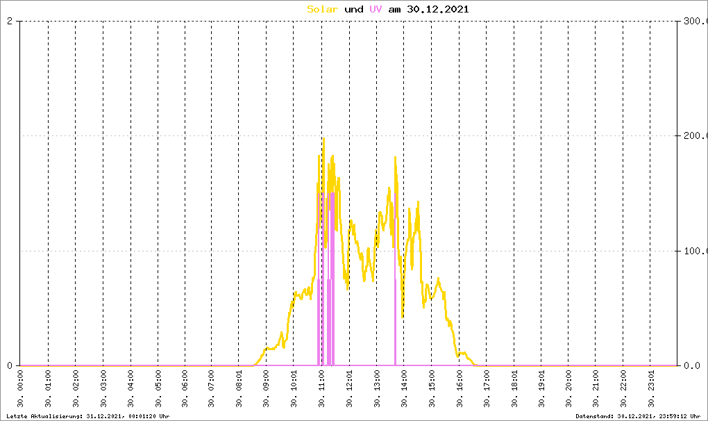The height and width of the screenshot is (421, 708).
Task: Click the right axis 300.0 label
Action: click(x=694, y=22)
